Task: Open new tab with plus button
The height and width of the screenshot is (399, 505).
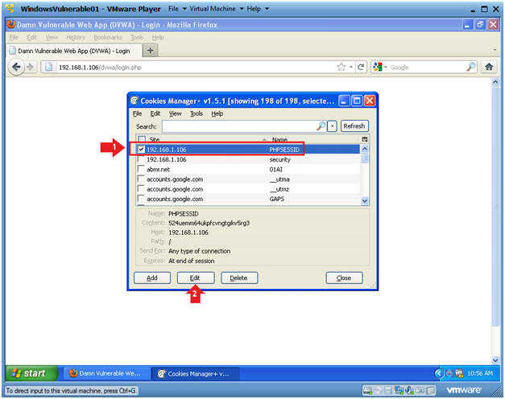Action: click(150, 50)
